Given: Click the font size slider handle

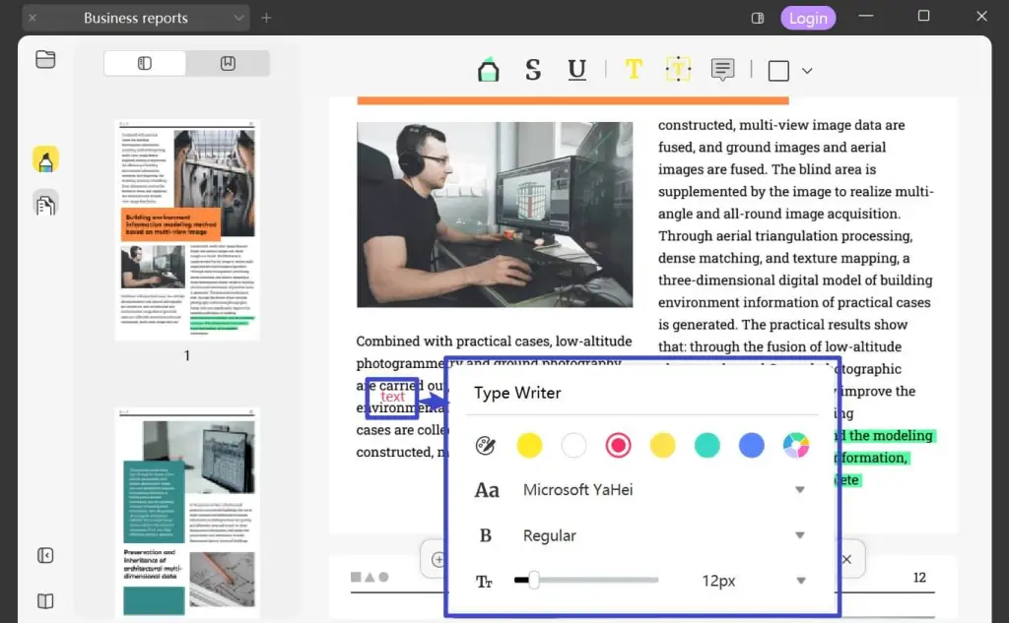Looking at the screenshot, I should (x=533, y=580).
